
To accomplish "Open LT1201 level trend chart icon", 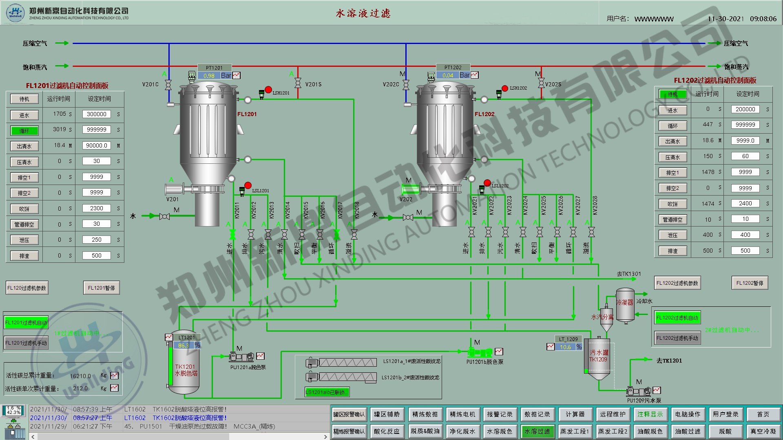I will 169,337.
